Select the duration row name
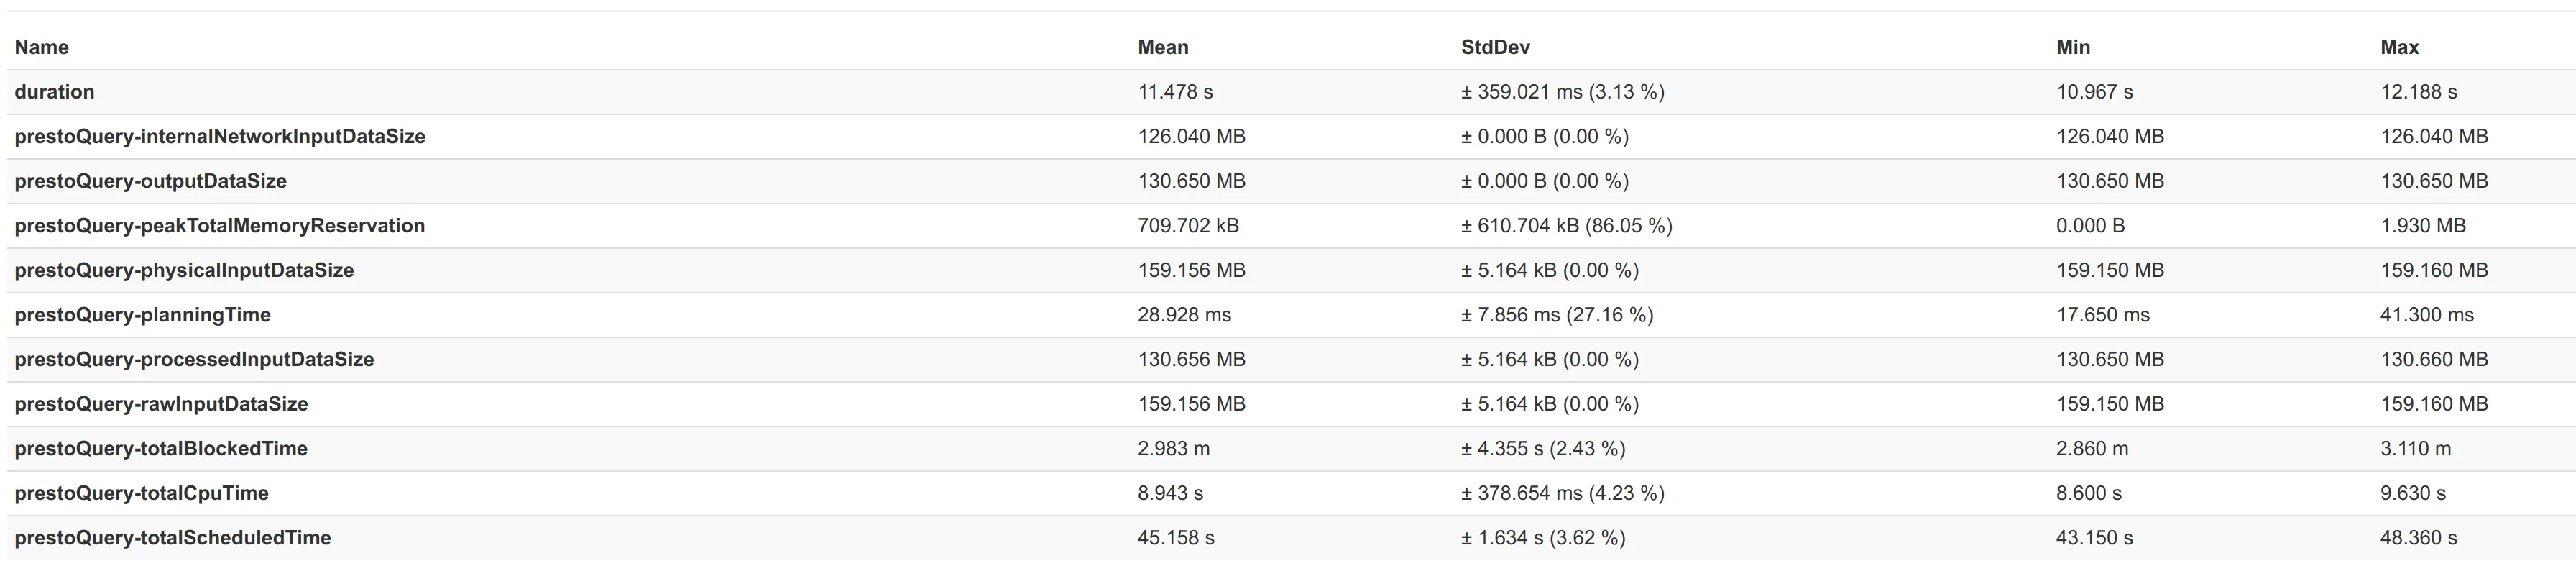The width and height of the screenshot is (2576, 566). click(54, 92)
